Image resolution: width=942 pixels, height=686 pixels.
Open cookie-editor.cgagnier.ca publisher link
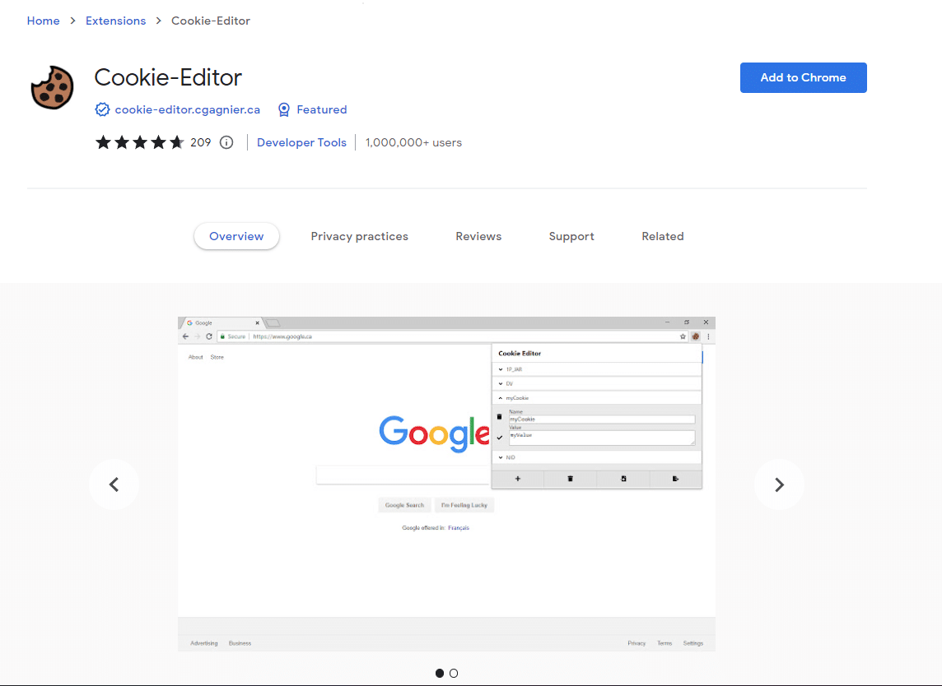point(188,109)
